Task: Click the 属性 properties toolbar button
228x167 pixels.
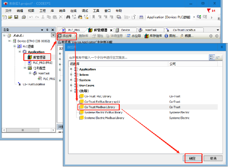Action: click(98, 36)
